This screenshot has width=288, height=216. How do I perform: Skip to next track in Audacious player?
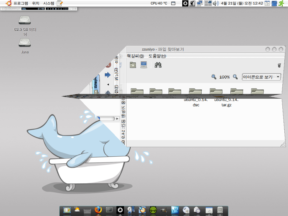pyautogui.click(x=58, y=9)
